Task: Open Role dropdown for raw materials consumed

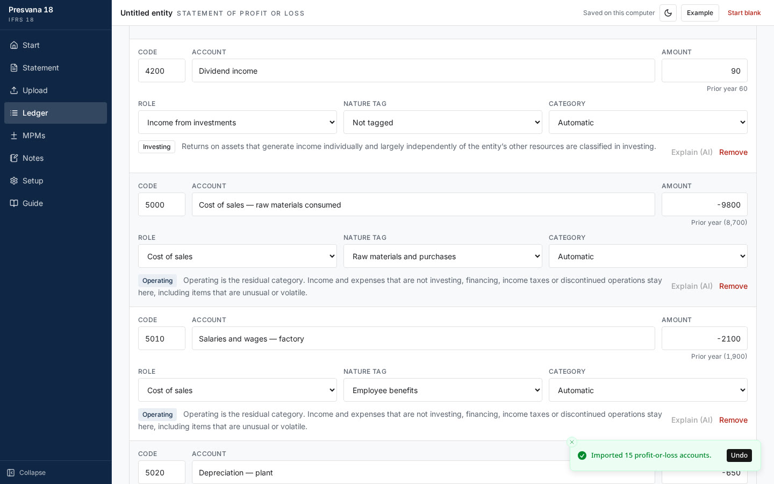Action: tap(238, 257)
